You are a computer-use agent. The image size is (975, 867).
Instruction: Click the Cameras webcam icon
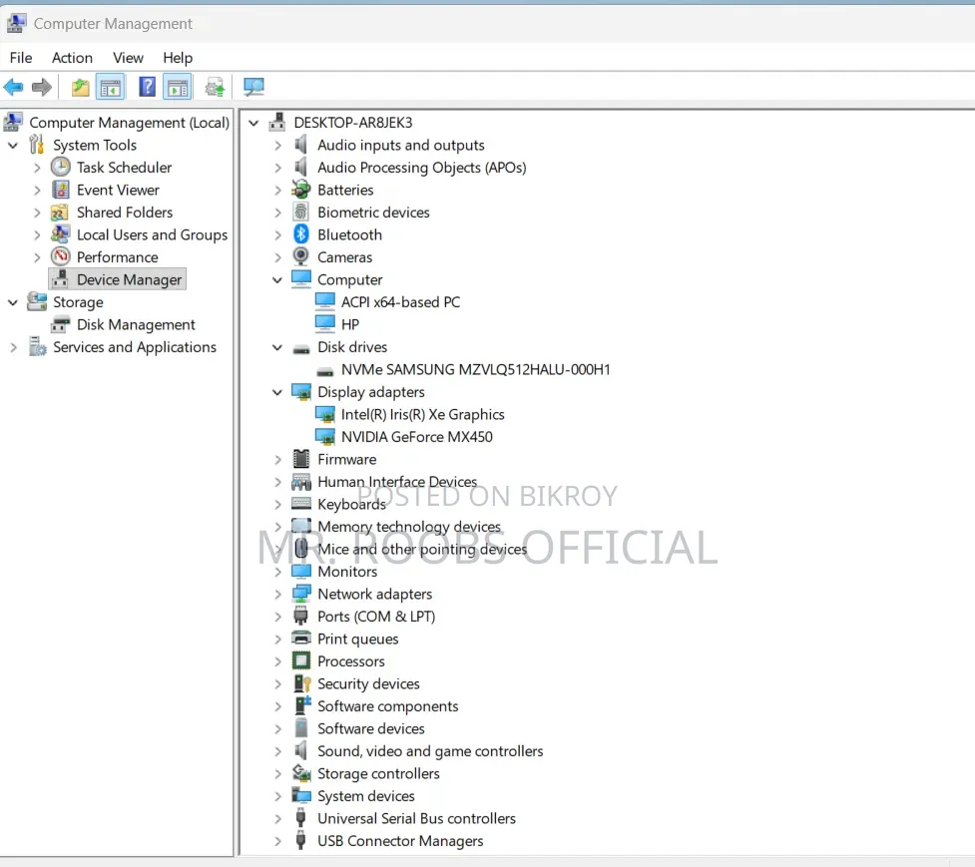pyautogui.click(x=301, y=256)
